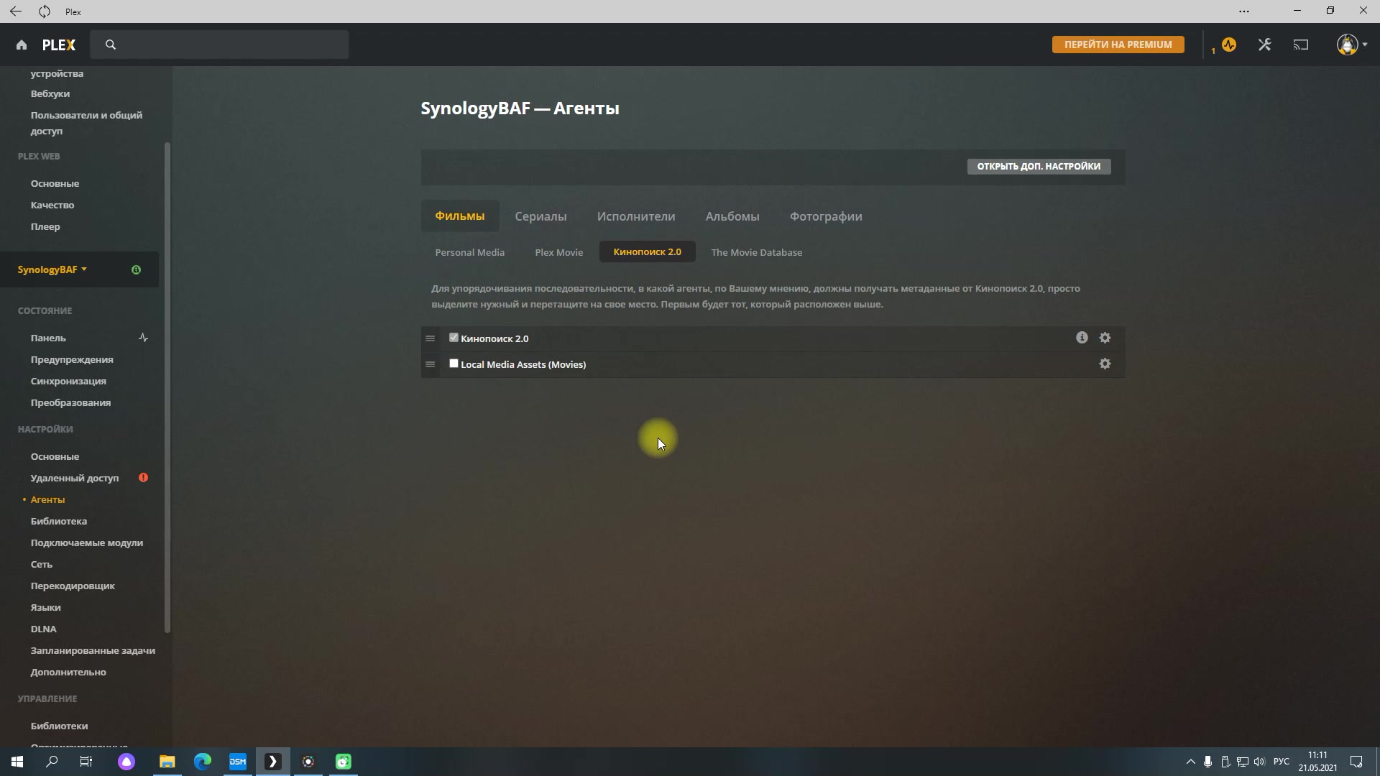
Task: Click the sidebar vertical scrollbar
Action: (x=167, y=388)
